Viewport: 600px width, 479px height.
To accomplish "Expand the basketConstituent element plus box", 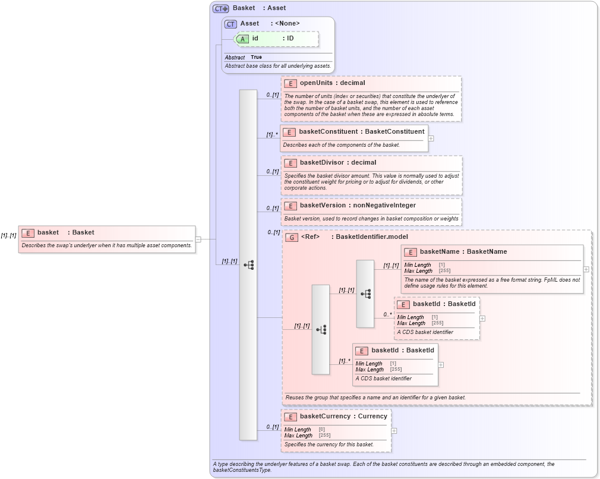I will tap(430, 138).
